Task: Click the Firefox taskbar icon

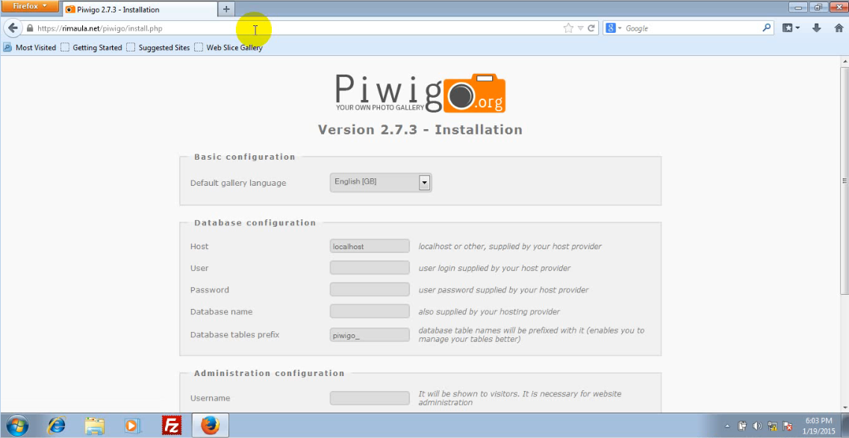Action: 211,425
